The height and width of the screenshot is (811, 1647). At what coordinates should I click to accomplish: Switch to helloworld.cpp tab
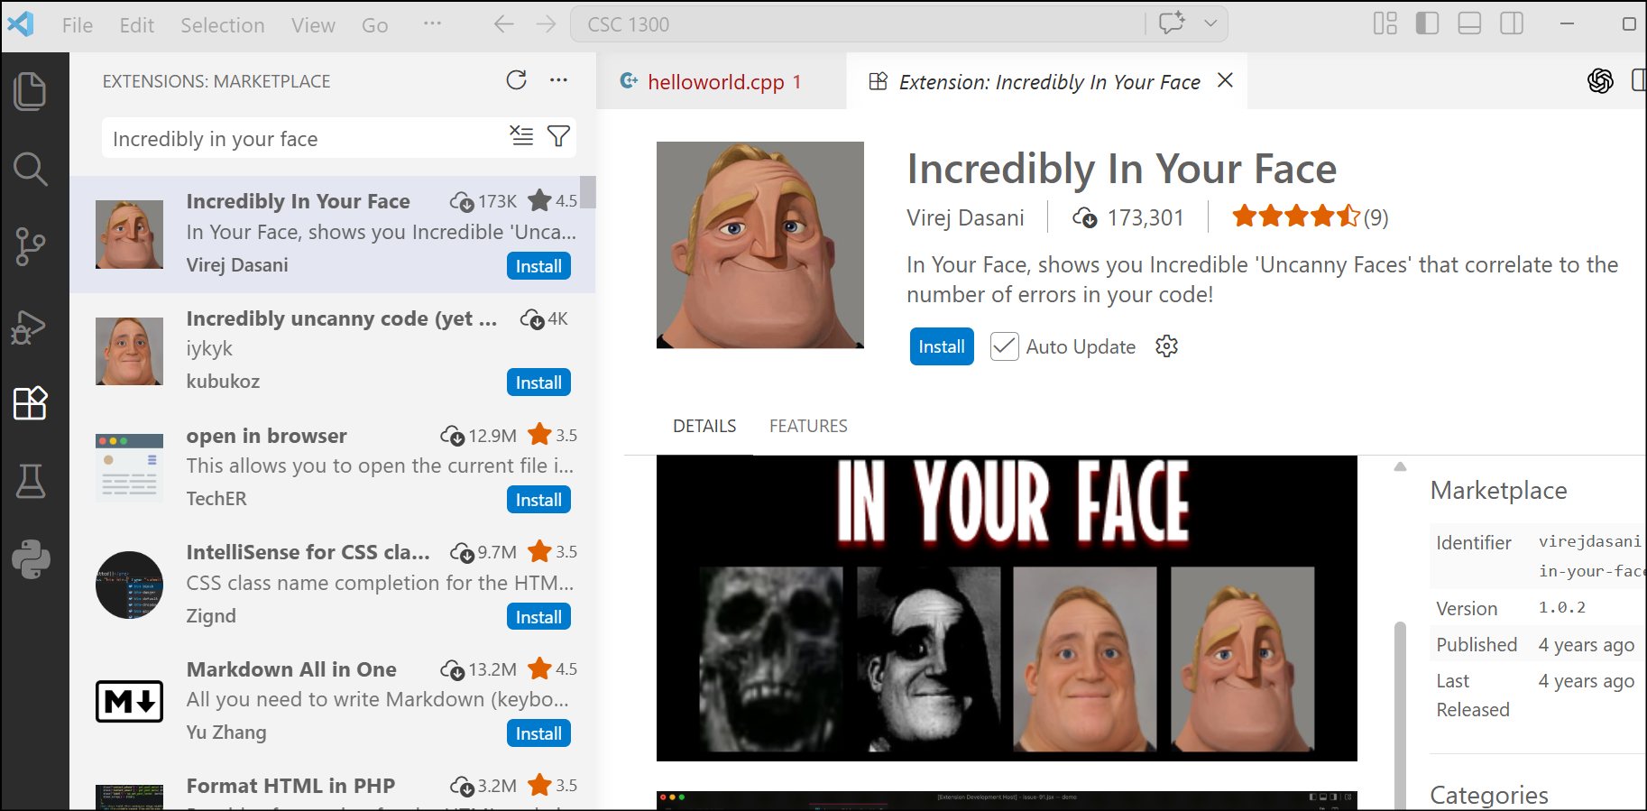point(721,82)
